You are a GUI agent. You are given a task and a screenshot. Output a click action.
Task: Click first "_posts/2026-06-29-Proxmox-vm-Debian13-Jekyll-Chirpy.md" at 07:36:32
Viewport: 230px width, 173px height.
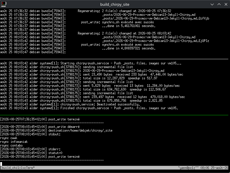click(x=149, y=15)
